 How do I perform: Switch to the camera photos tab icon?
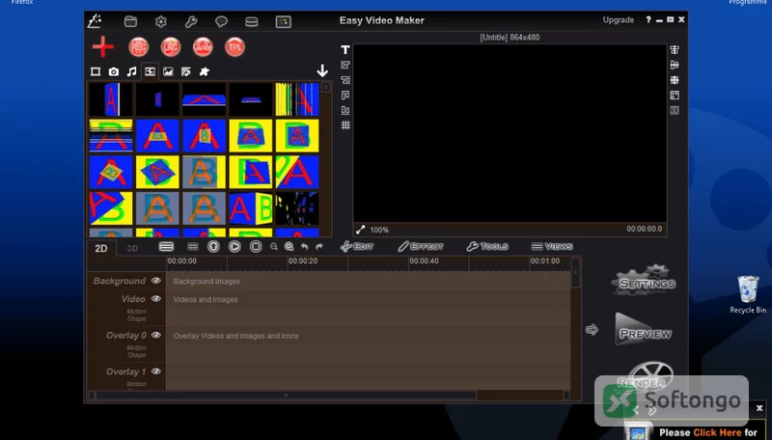tap(114, 71)
